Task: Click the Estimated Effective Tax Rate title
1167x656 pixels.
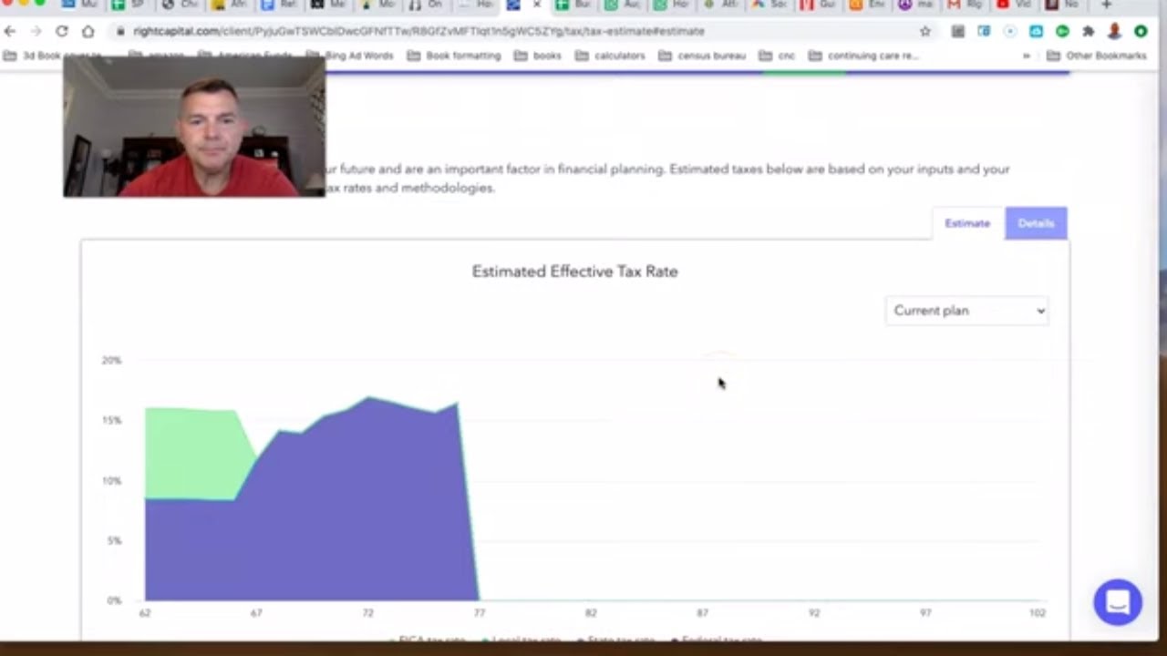Action: coord(574,272)
